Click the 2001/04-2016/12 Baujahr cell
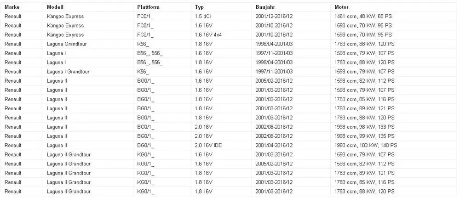The height and width of the screenshot is (198, 460). pos(274,145)
